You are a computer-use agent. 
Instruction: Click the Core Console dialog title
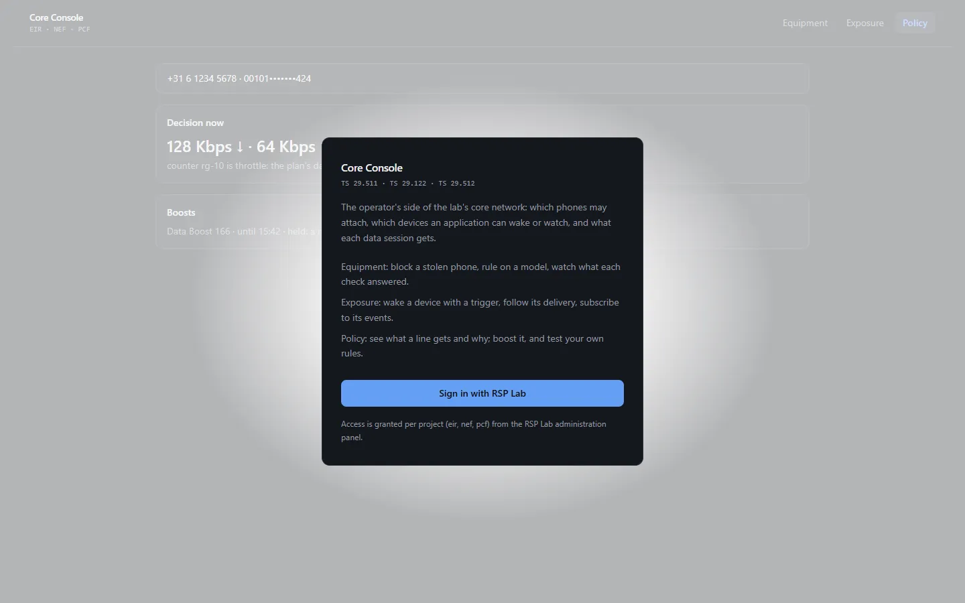coord(372,167)
